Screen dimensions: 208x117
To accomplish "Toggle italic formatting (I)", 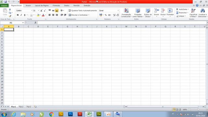I will [x=21, y=15].
